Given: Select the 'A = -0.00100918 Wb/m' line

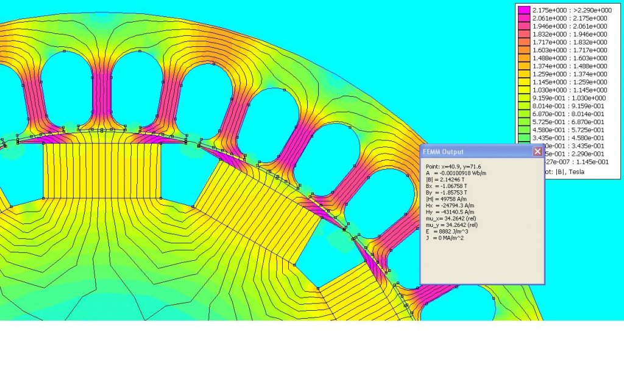Looking at the screenshot, I should pos(456,173).
